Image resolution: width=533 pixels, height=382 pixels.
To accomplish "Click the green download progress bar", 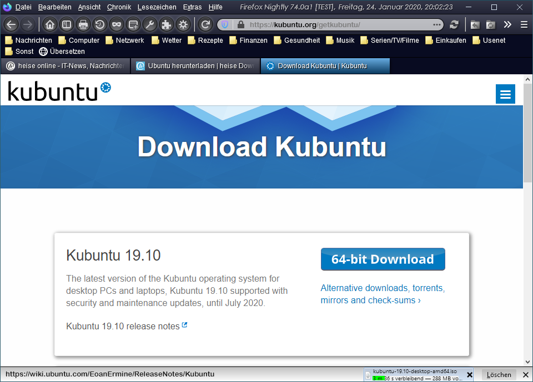I will point(379,378).
